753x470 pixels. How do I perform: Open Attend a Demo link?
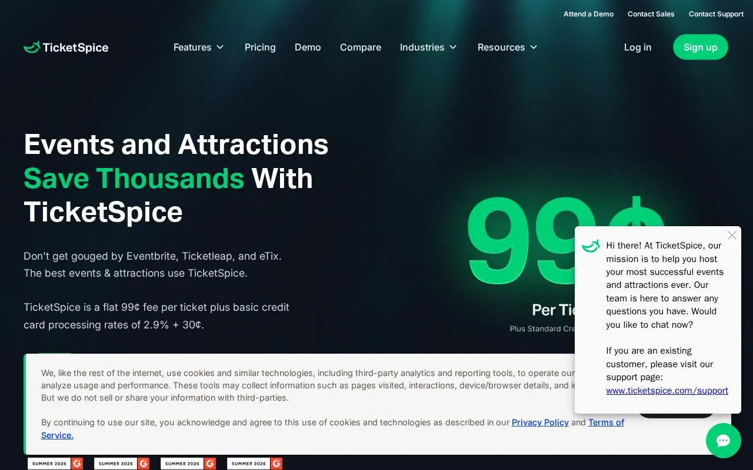click(588, 14)
